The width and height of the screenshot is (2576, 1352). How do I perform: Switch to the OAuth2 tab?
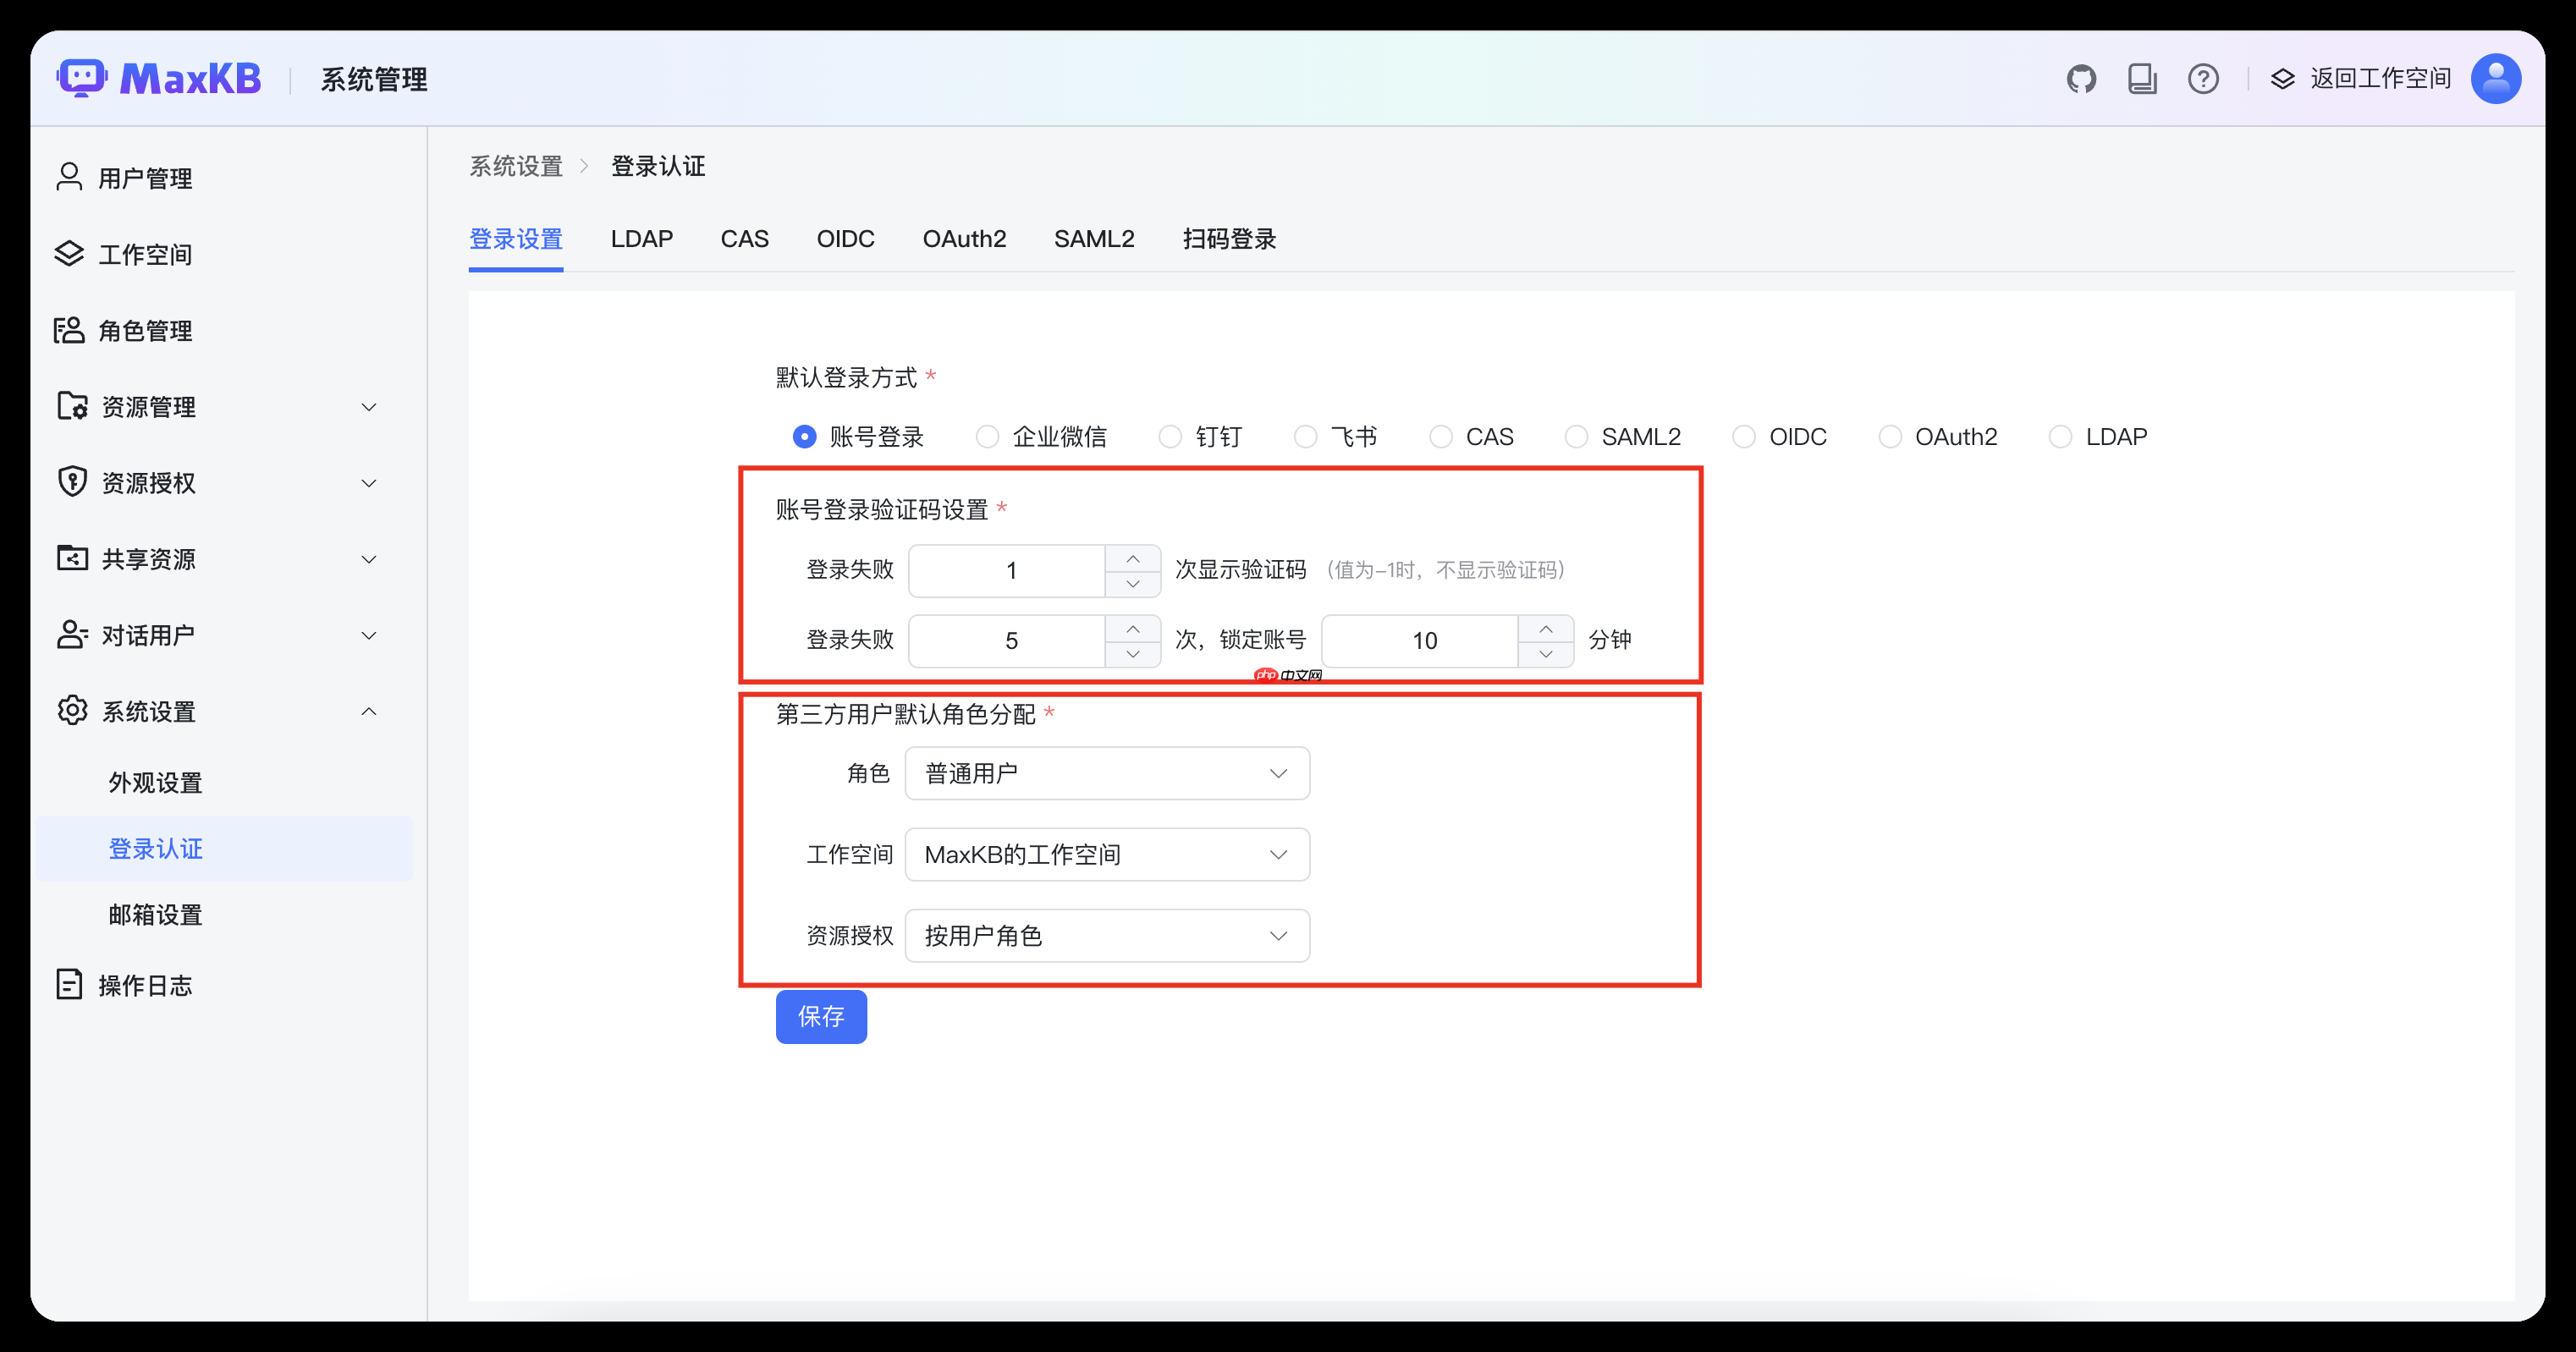click(963, 239)
